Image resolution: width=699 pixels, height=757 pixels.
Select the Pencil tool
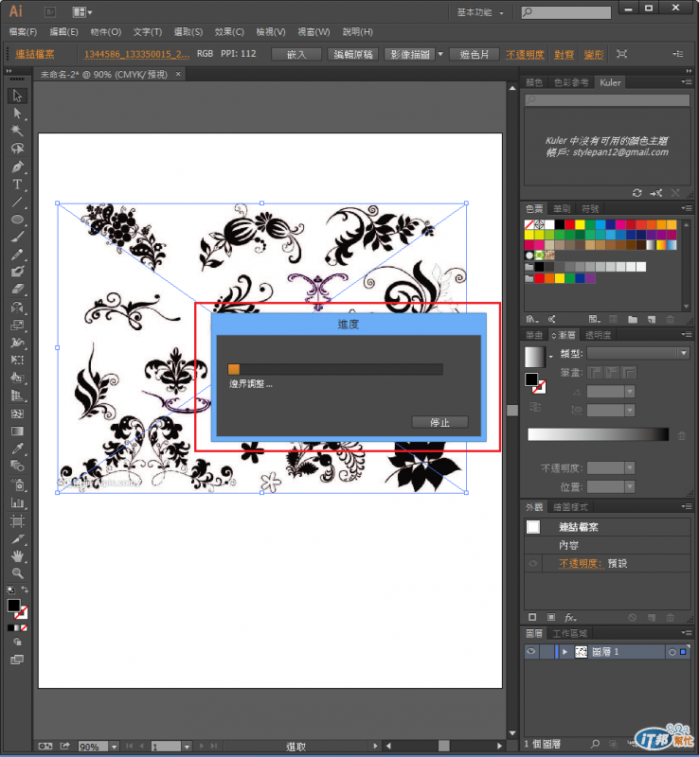coord(17,254)
